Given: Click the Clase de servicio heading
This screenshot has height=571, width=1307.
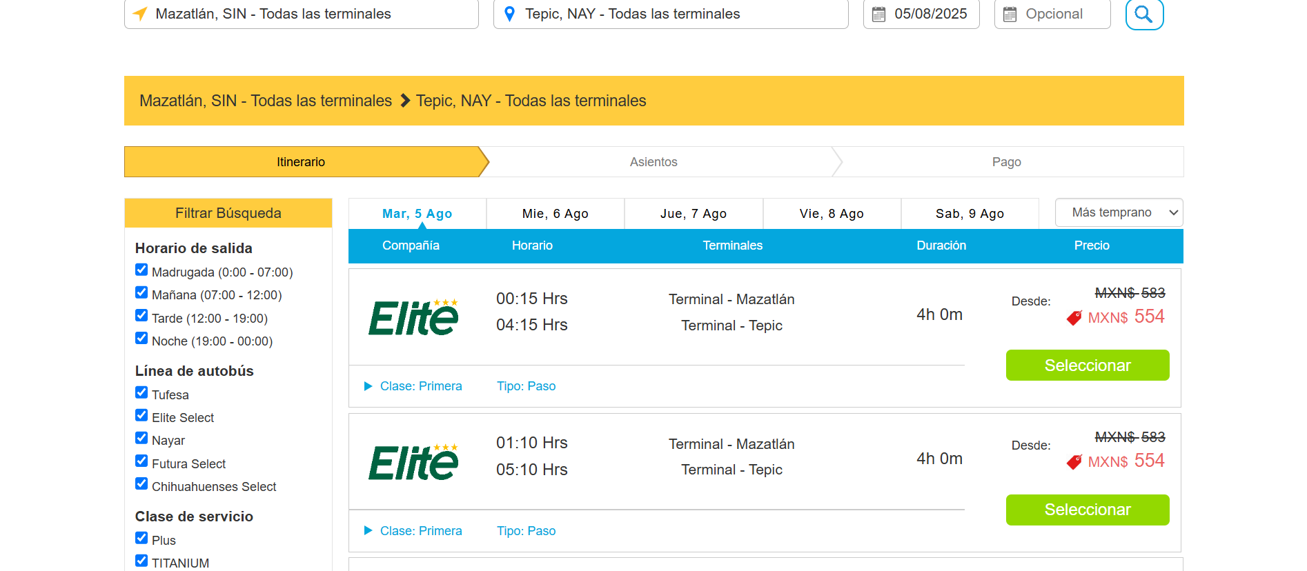Looking at the screenshot, I should 194,517.
